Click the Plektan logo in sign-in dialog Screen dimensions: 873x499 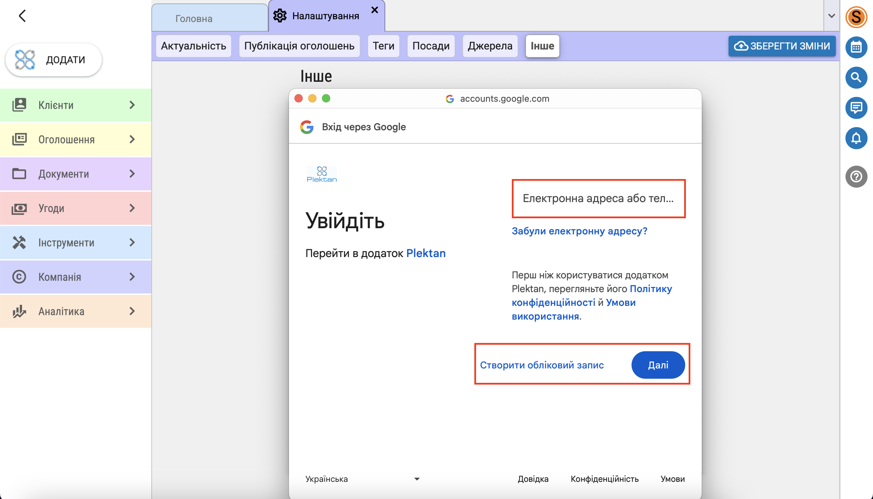pos(322,174)
